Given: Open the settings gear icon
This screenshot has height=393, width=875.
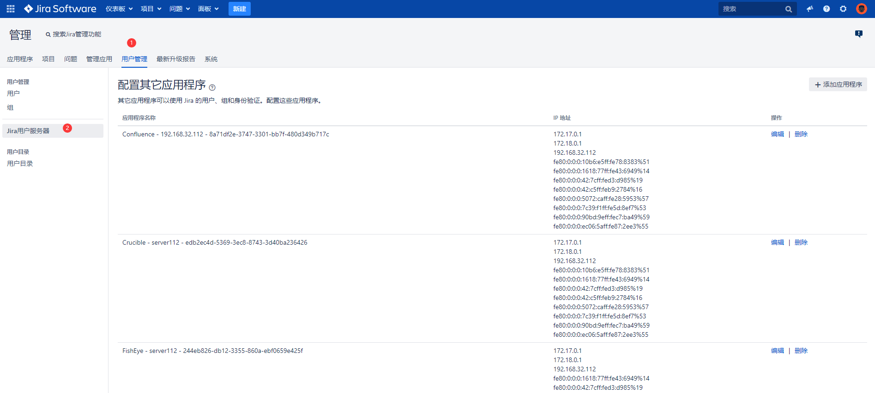Looking at the screenshot, I should pos(843,9).
